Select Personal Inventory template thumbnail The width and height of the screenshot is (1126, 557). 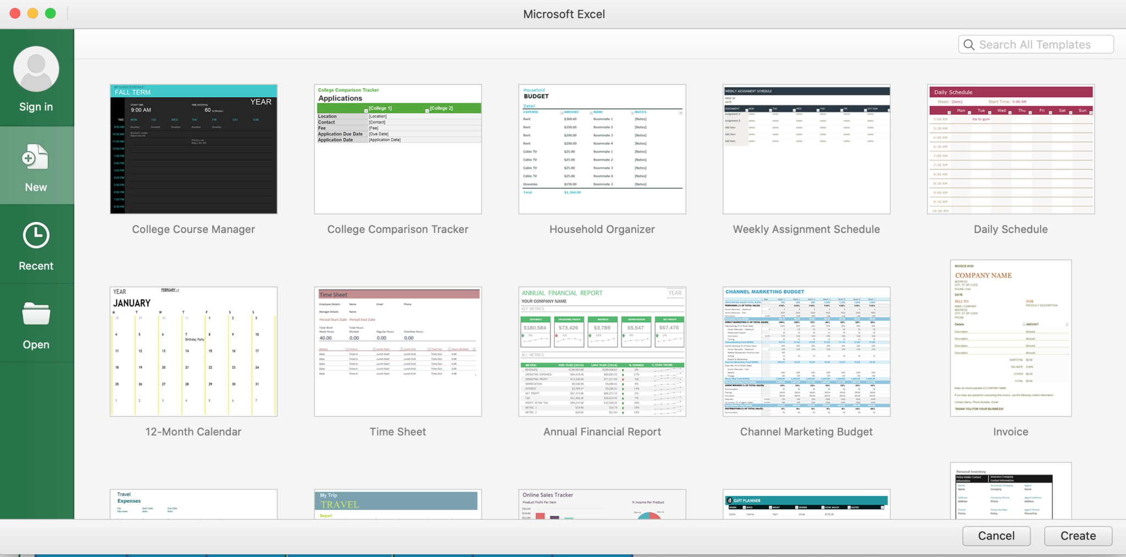1011,491
